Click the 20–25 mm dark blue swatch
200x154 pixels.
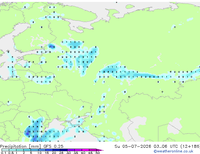click(56, 150)
